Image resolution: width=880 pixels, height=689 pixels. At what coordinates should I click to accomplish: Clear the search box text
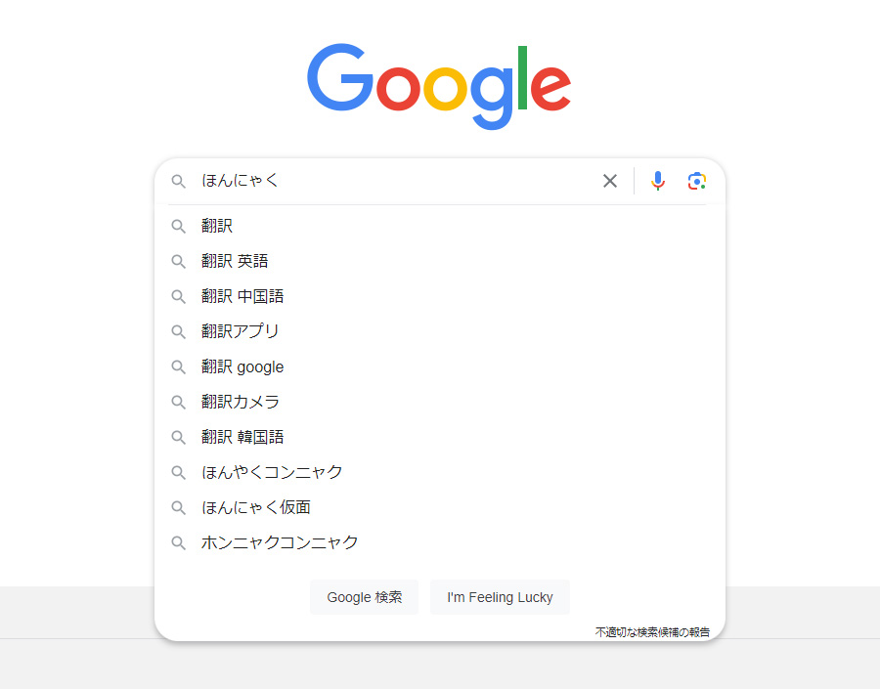[610, 181]
